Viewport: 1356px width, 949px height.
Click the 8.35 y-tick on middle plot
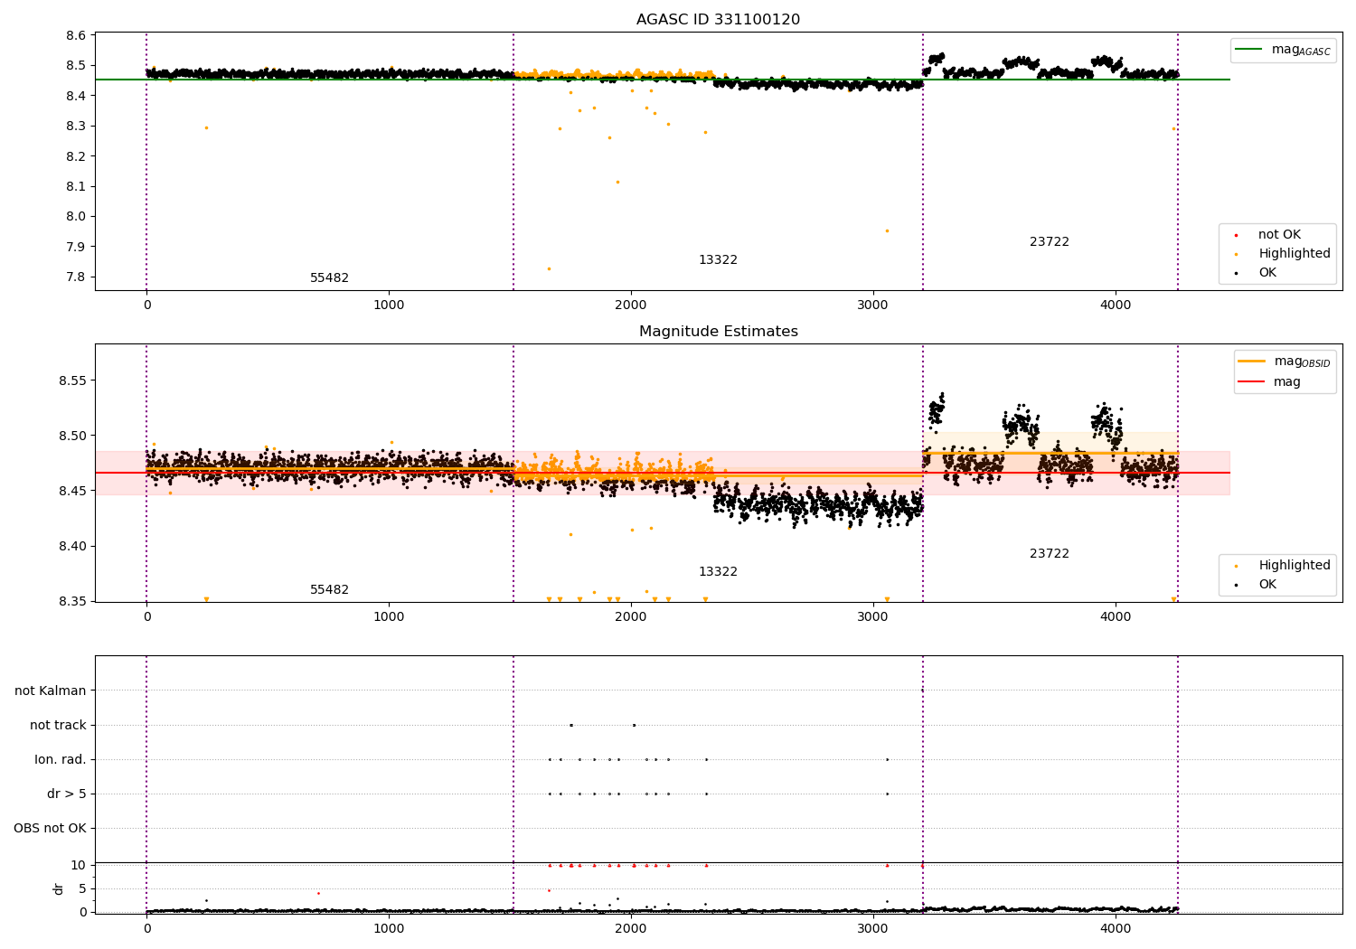tap(72, 601)
